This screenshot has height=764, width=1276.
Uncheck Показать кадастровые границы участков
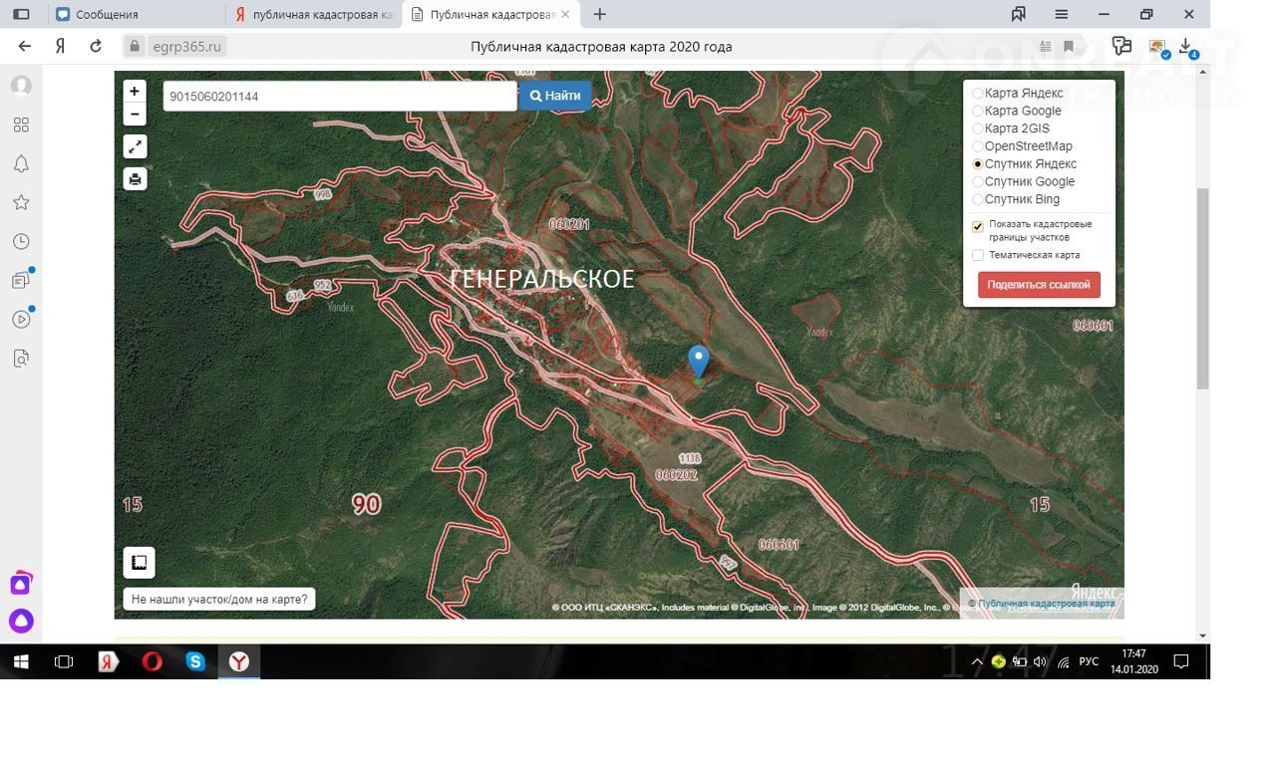pyautogui.click(x=978, y=227)
